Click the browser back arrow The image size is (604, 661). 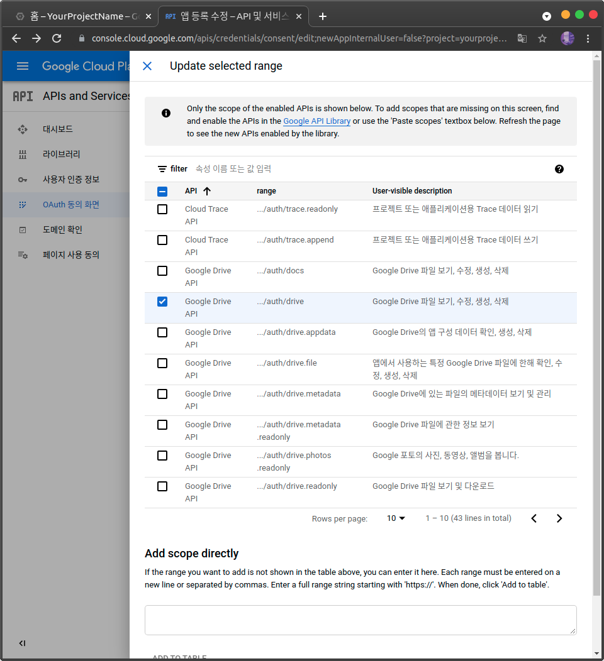coord(16,38)
